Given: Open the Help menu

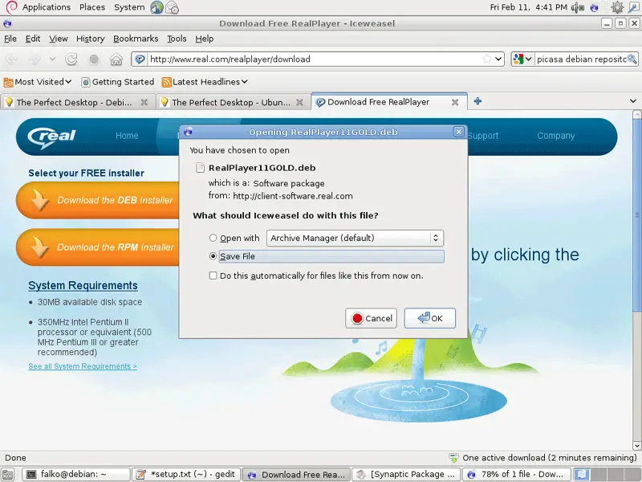Looking at the screenshot, I should tap(205, 39).
